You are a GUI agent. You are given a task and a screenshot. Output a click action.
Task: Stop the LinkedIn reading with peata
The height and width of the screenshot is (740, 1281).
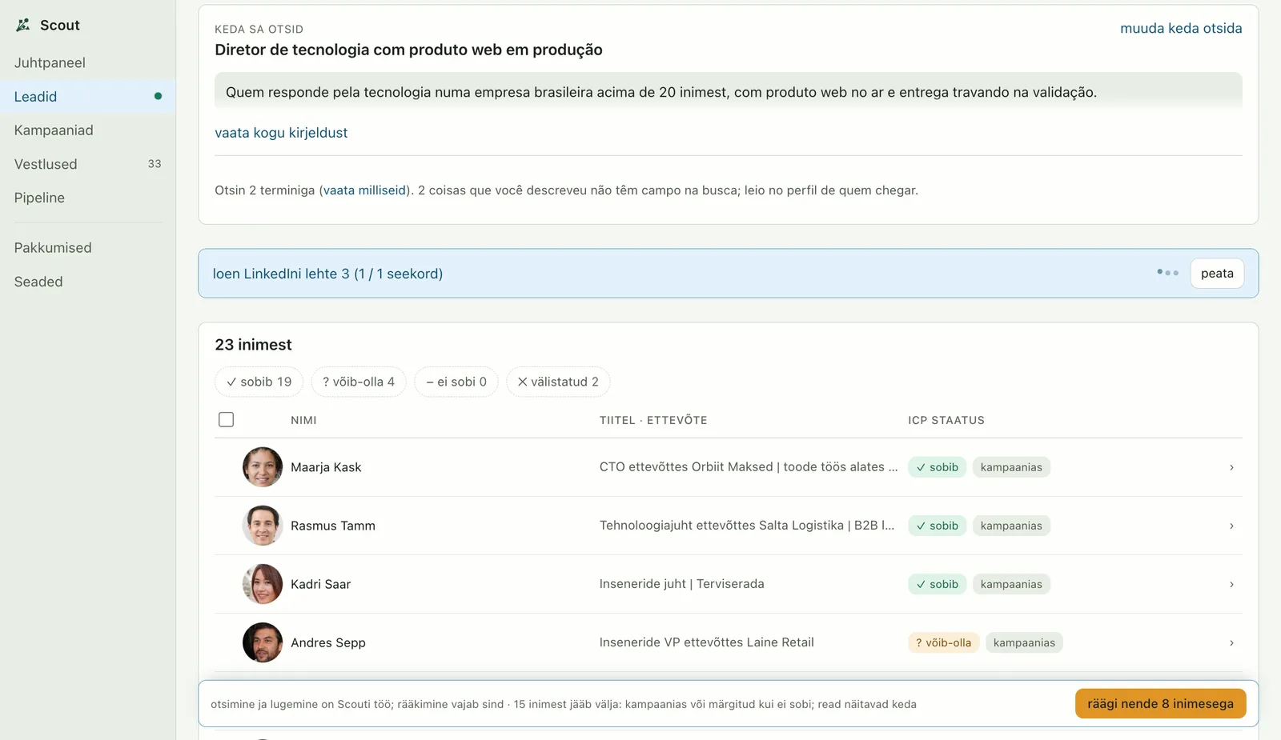point(1217,274)
